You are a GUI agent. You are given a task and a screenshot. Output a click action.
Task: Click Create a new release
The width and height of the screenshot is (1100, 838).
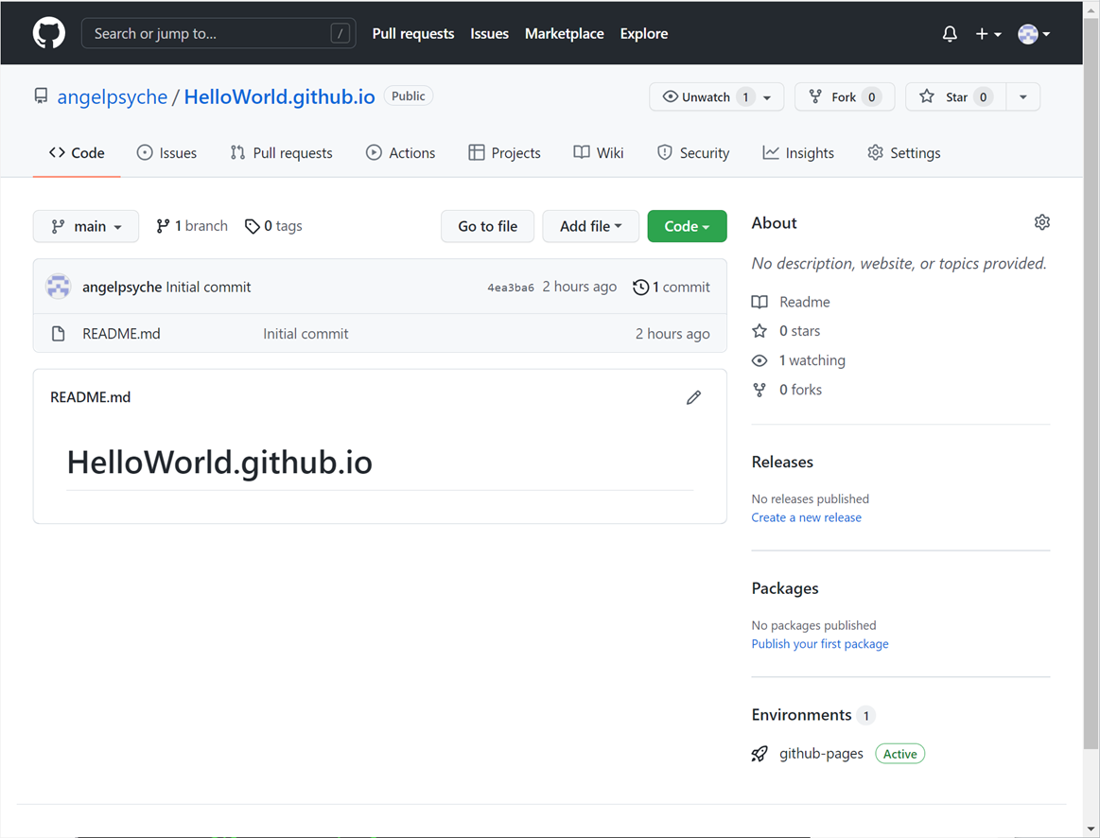pos(806,517)
